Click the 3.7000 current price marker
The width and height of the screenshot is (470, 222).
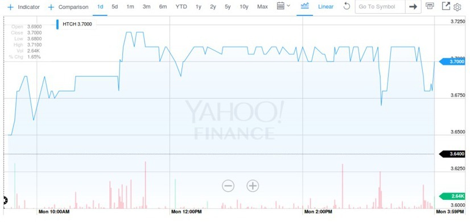452,62
